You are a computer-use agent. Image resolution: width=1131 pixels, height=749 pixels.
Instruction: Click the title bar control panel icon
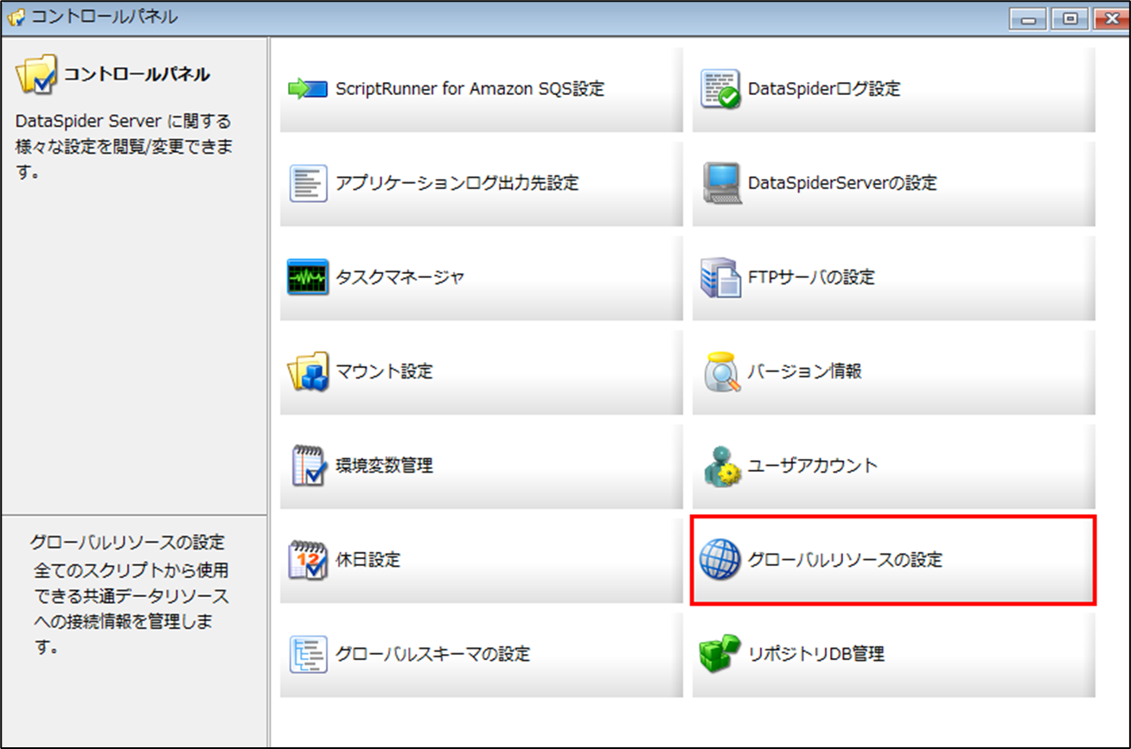click(16, 16)
